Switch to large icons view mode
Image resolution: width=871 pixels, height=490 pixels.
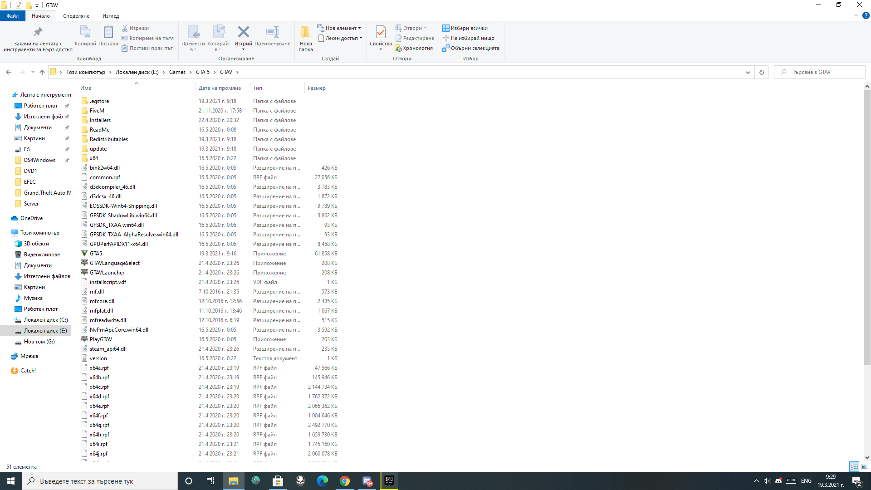(864, 466)
